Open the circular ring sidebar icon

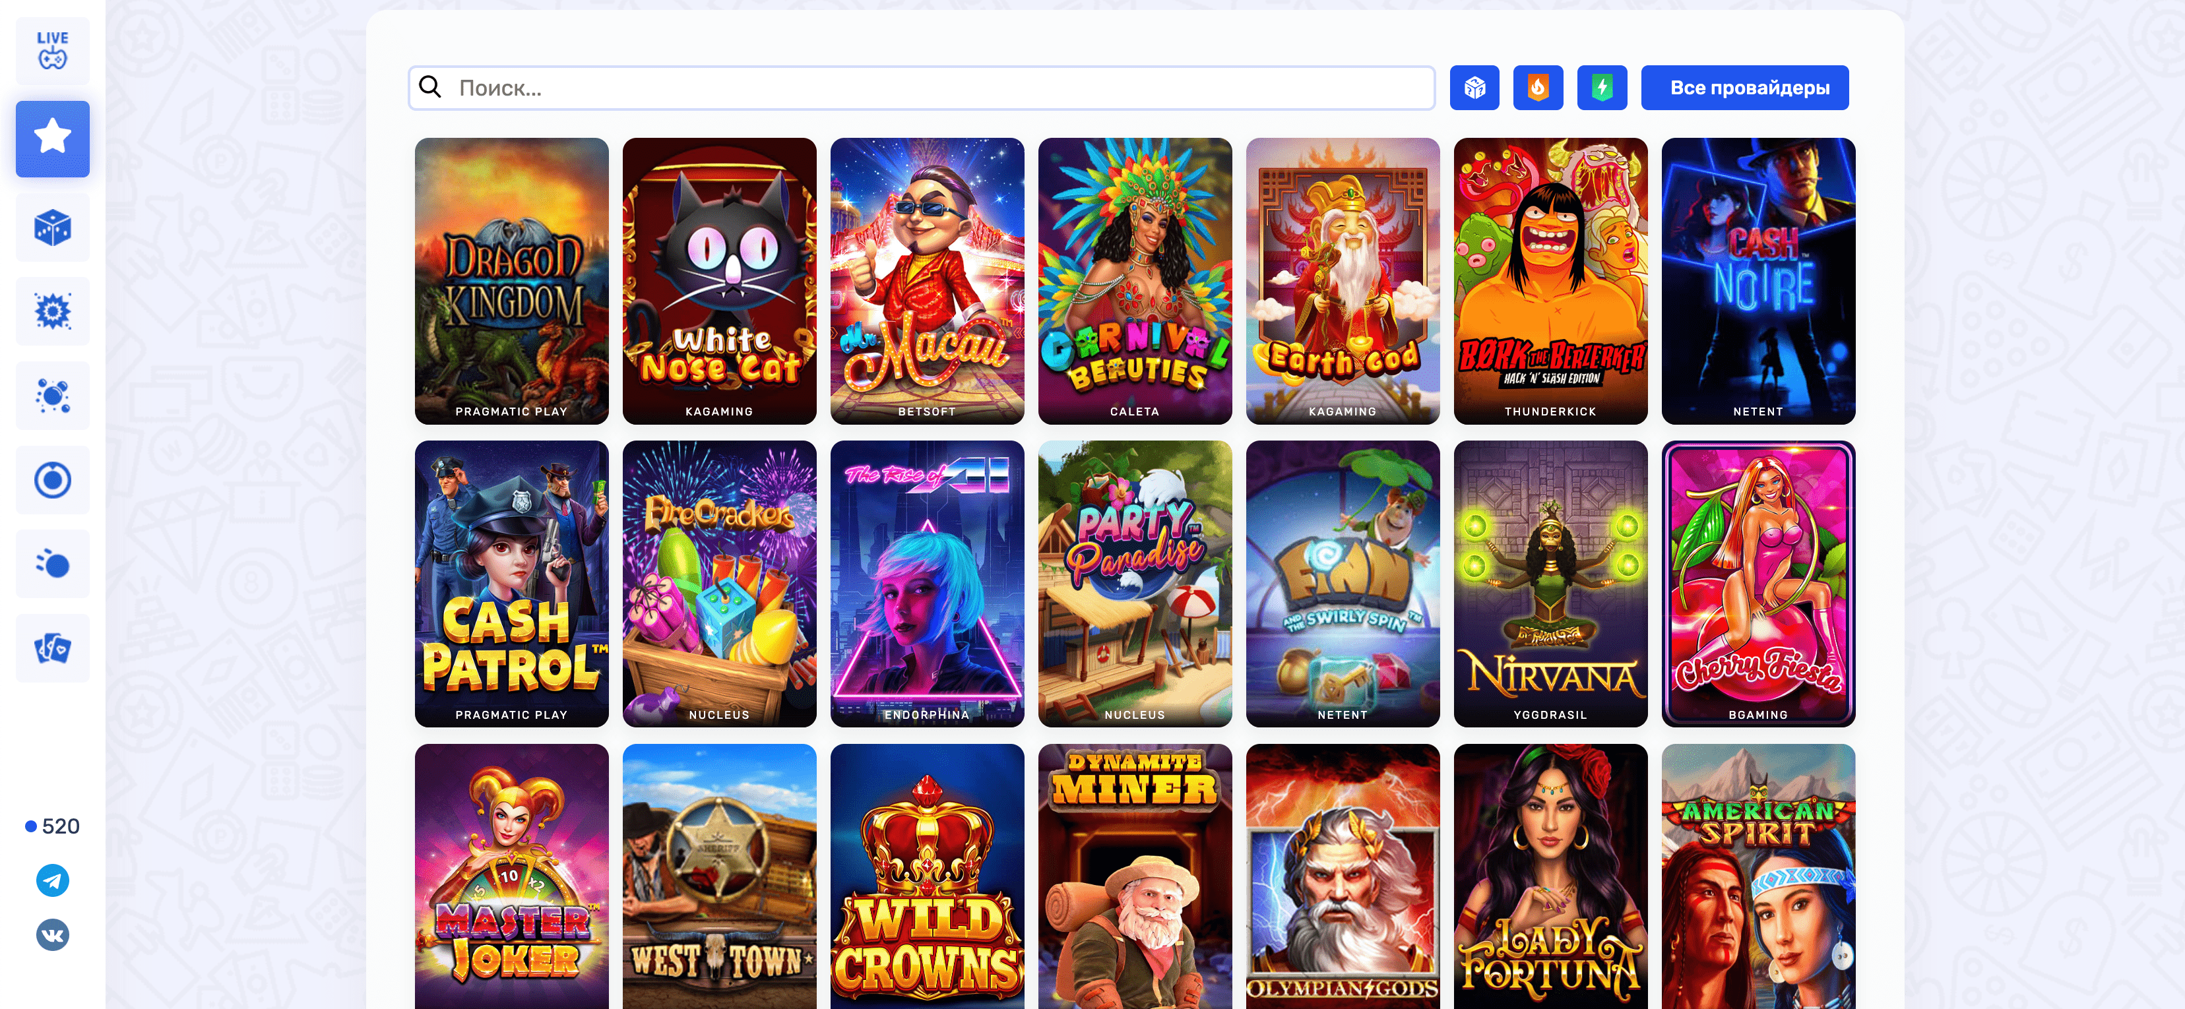click(x=53, y=480)
